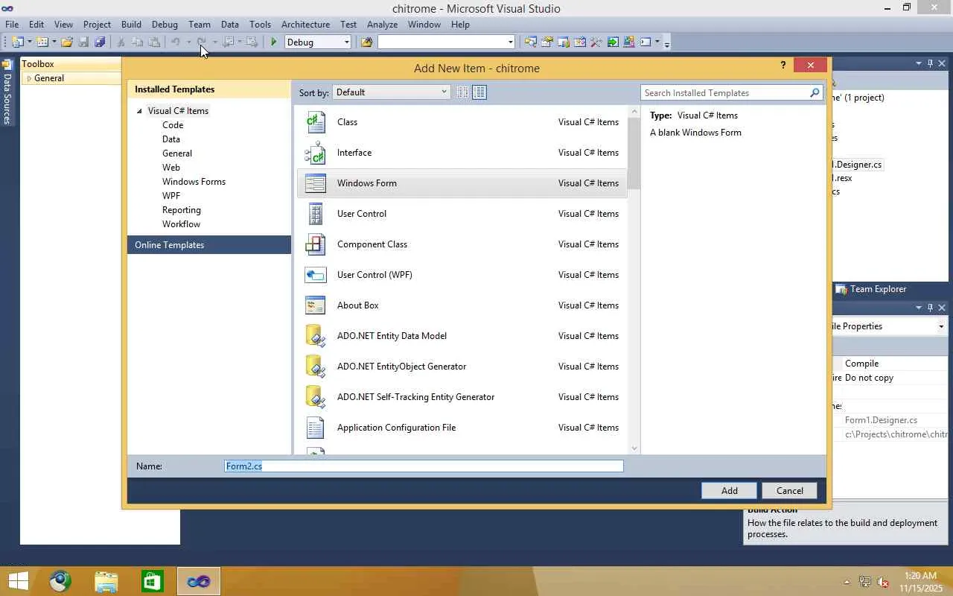Click the Windows Start button
Screen dimensions: 953x596
pyautogui.click(x=18, y=581)
